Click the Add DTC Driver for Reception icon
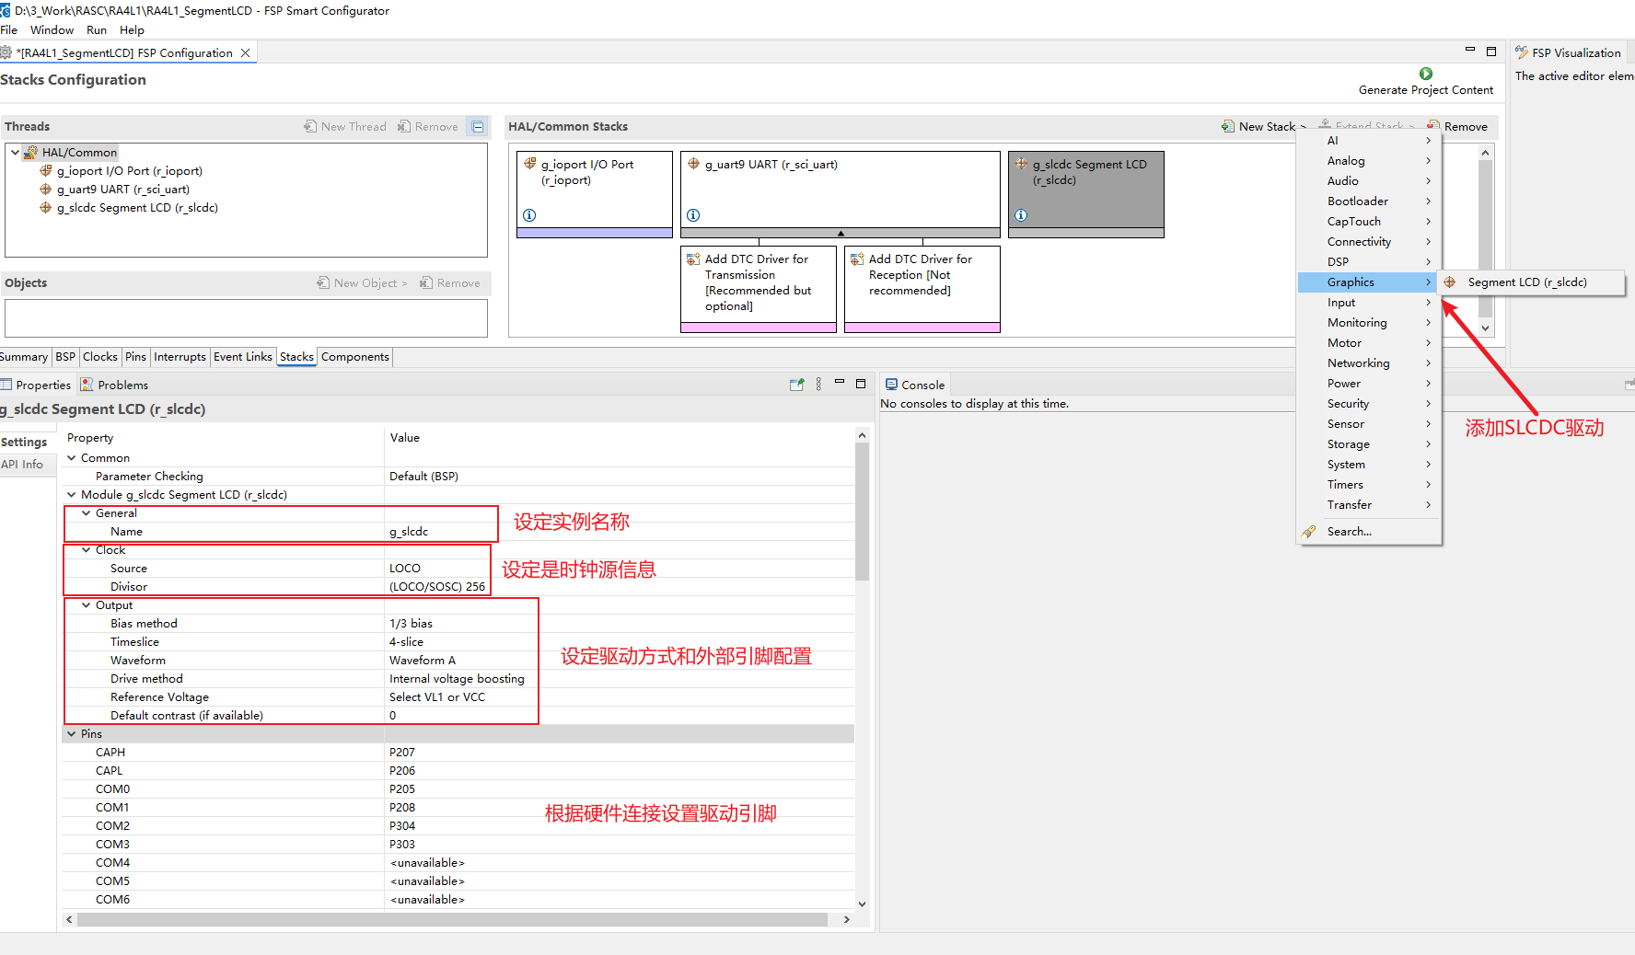 857,259
